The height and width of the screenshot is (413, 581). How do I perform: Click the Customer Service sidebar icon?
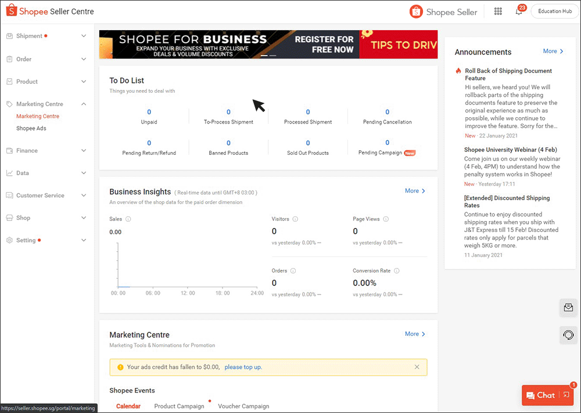pyautogui.click(x=10, y=195)
